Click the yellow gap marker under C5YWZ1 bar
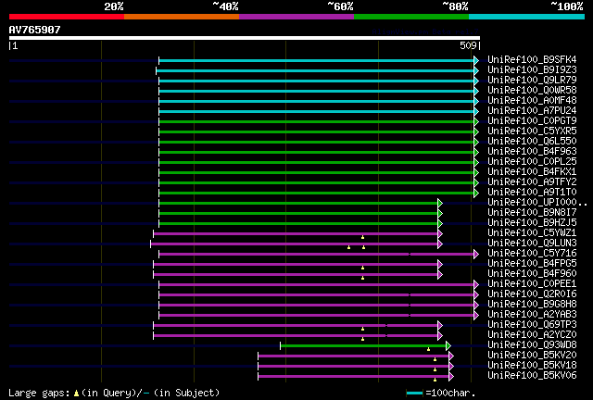Viewport: 593px width, 400px height. pos(362,237)
